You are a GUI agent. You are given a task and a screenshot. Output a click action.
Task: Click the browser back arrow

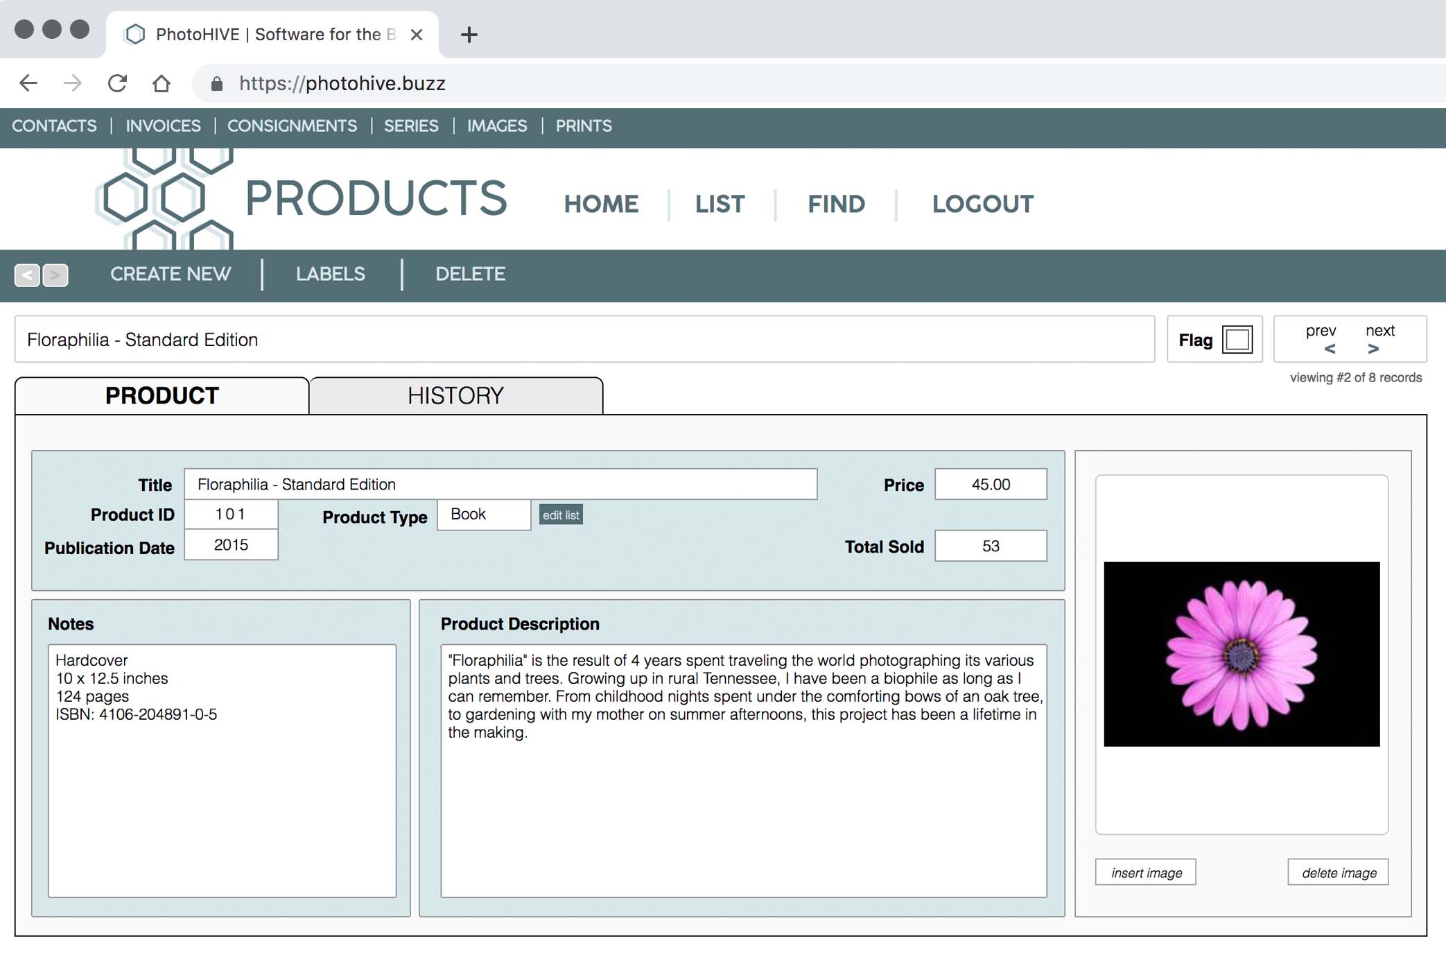[x=28, y=83]
